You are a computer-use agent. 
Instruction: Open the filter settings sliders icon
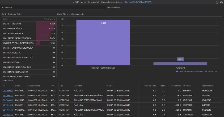tap(221, 2)
